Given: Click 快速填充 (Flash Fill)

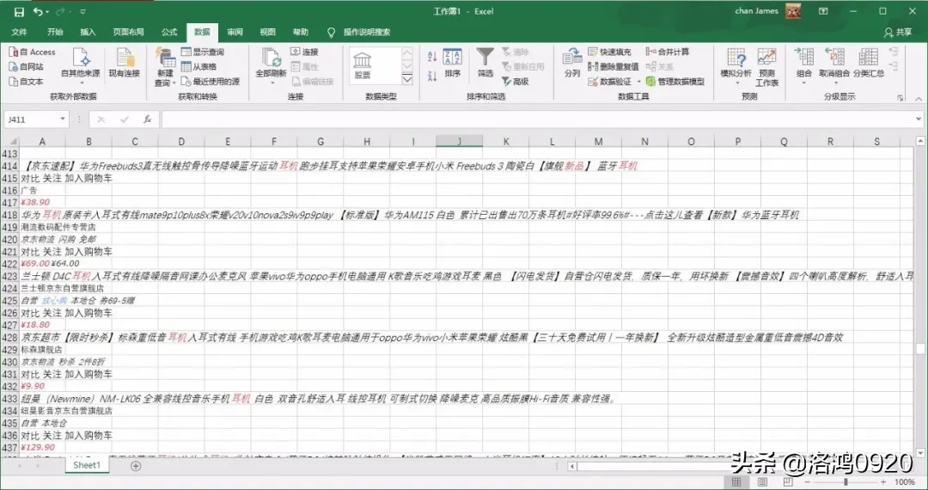Looking at the screenshot, I should pyautogui.click(x=609, y=52).
